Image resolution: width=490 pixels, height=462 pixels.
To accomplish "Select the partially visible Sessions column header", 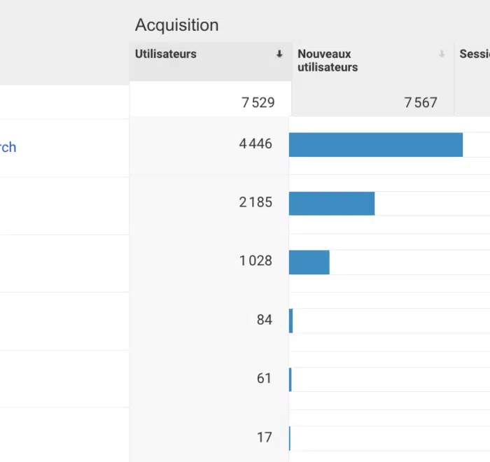I will coord(474,54).
